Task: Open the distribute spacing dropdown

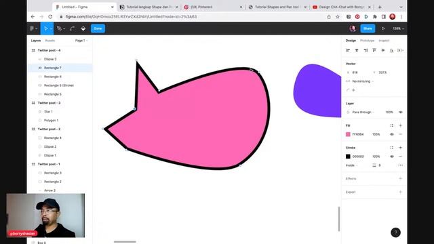Action: (x=401, y=50)
